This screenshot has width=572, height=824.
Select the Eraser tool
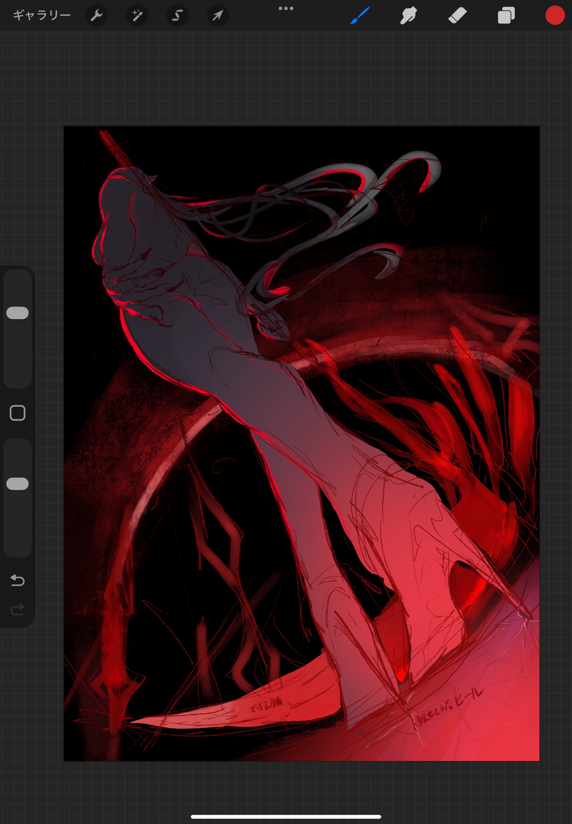[x=457, y=16]
